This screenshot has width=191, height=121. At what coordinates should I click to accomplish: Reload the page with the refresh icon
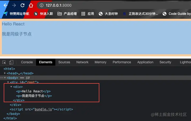click(x=23, y=5)
